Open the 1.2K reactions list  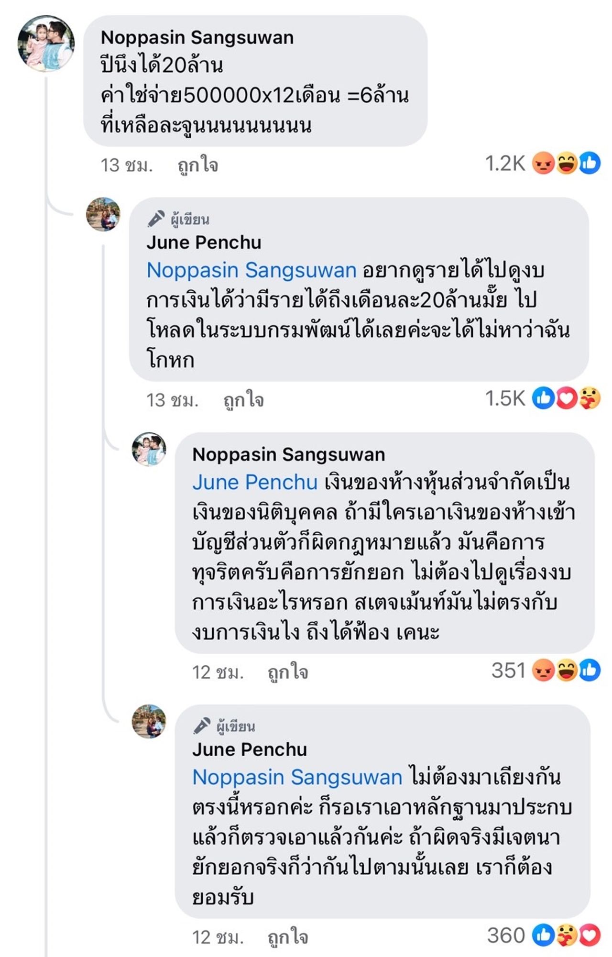tap(505, 164)
